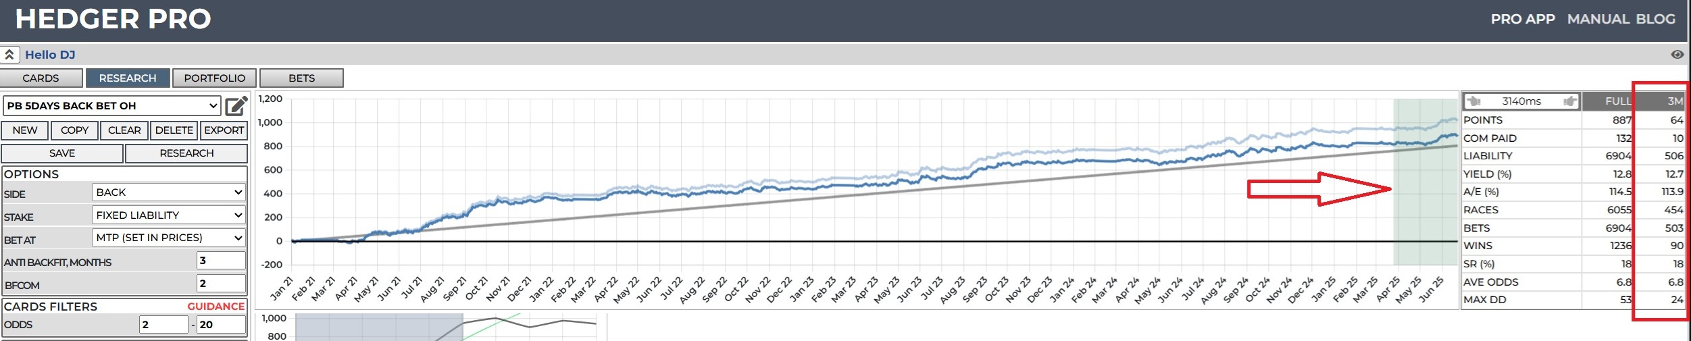Click the Jun 25 label on chart axis
1691x341 pixels.
(1431, 289)
